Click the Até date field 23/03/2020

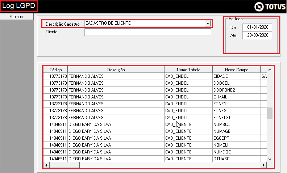pos(258,35)
